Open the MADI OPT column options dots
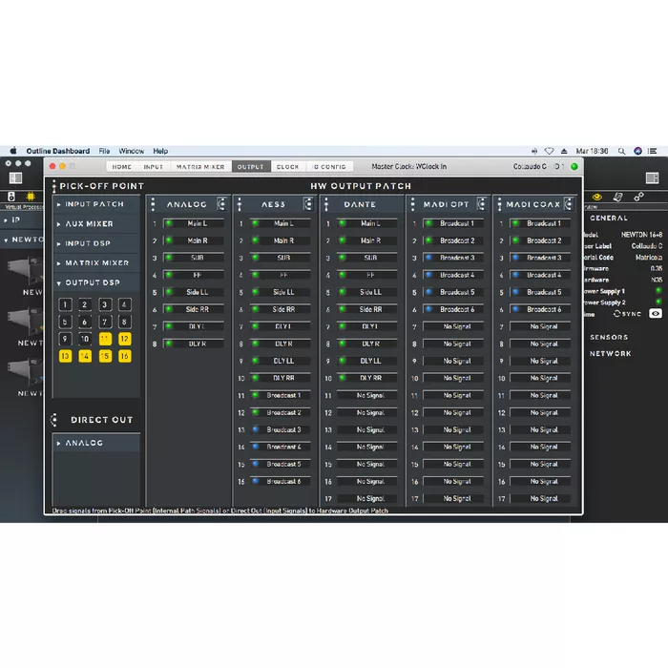 413,204
